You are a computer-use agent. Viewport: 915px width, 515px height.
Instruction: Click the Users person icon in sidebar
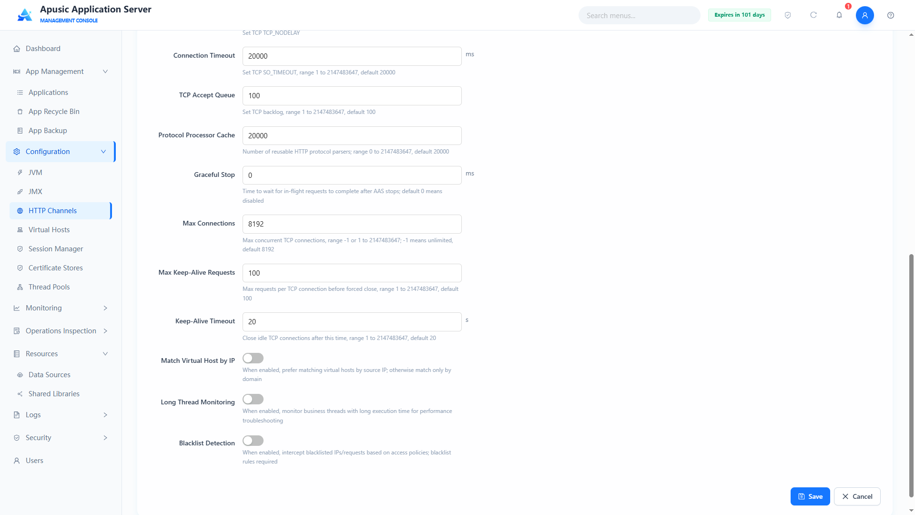[x=17, y=461]
